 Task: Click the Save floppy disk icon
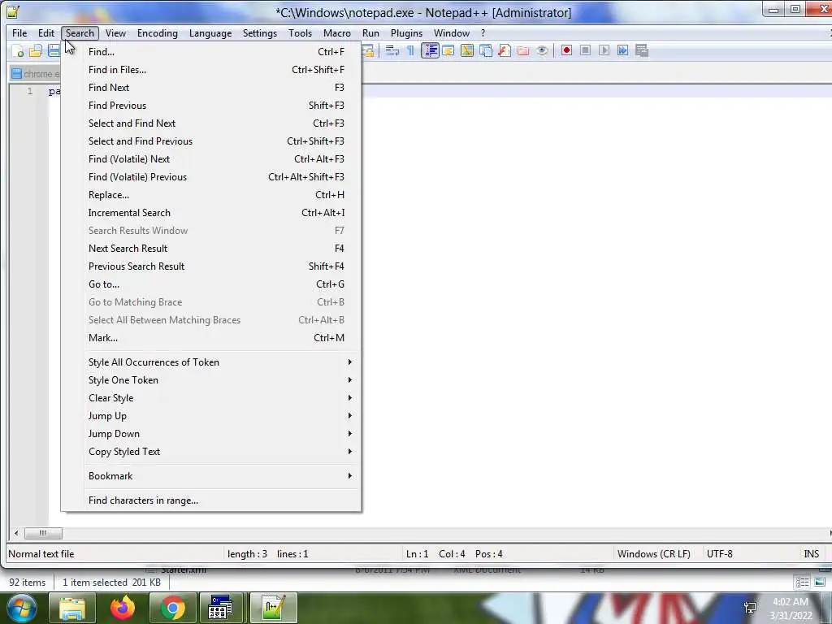54,51
